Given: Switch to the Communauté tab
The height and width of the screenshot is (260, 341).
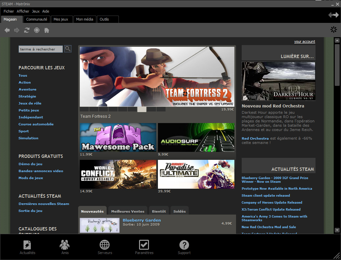Looking at the screenshot, I should 37,19.
